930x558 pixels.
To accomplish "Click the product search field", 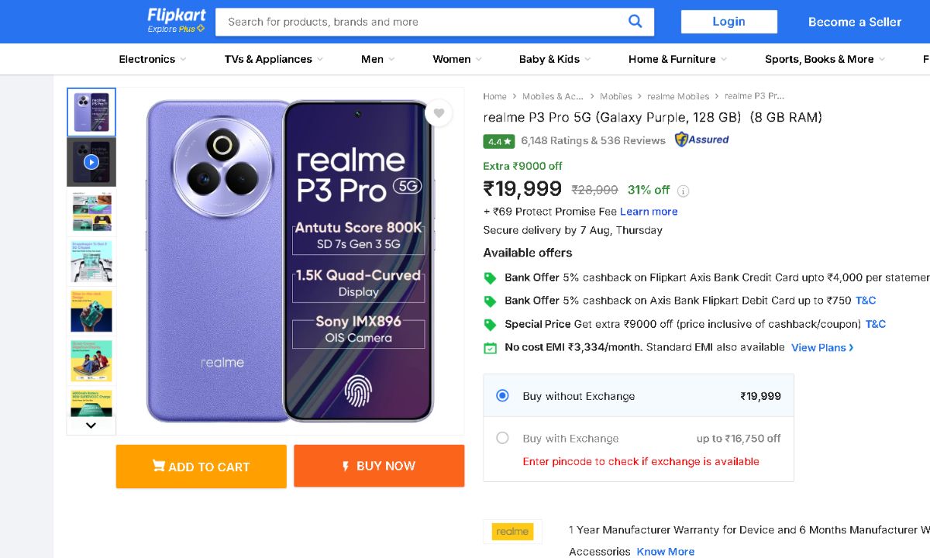I will point(422,22).
